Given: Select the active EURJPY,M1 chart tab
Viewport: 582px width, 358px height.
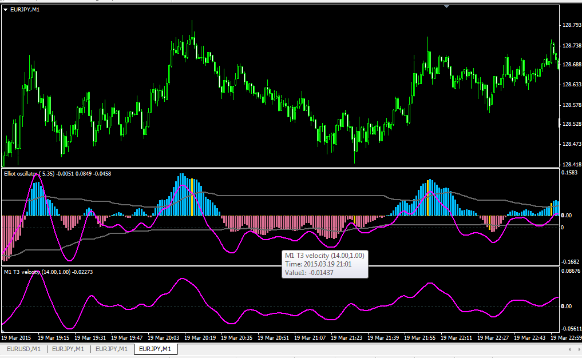Looking at the screenshot, I should (155, 349).
